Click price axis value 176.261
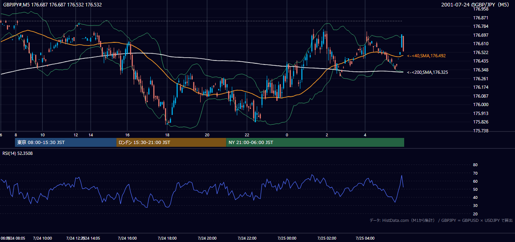This screenshot has height=242, width=515. [480, 79]
